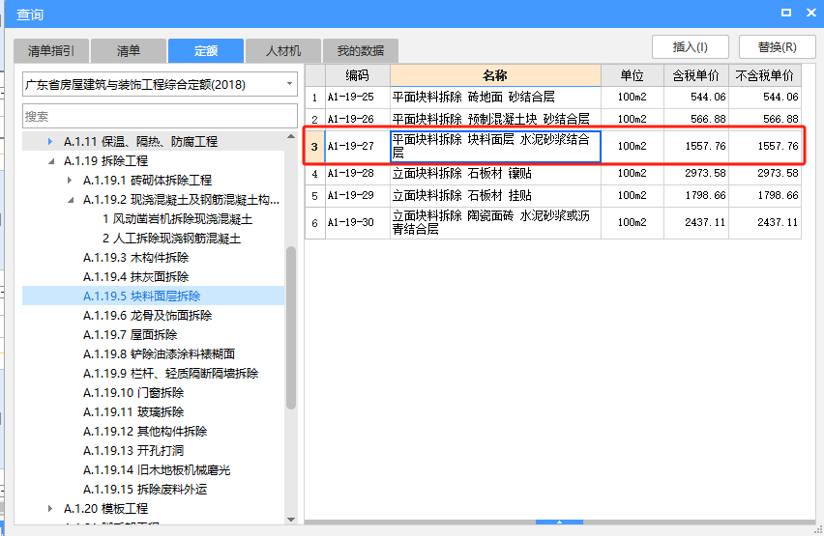The width and height of the screenshot is (824, 536).
Task: Expand the A.1.11 保温、隔热、防腐工程 node arrow
Action: coord(50,141)
